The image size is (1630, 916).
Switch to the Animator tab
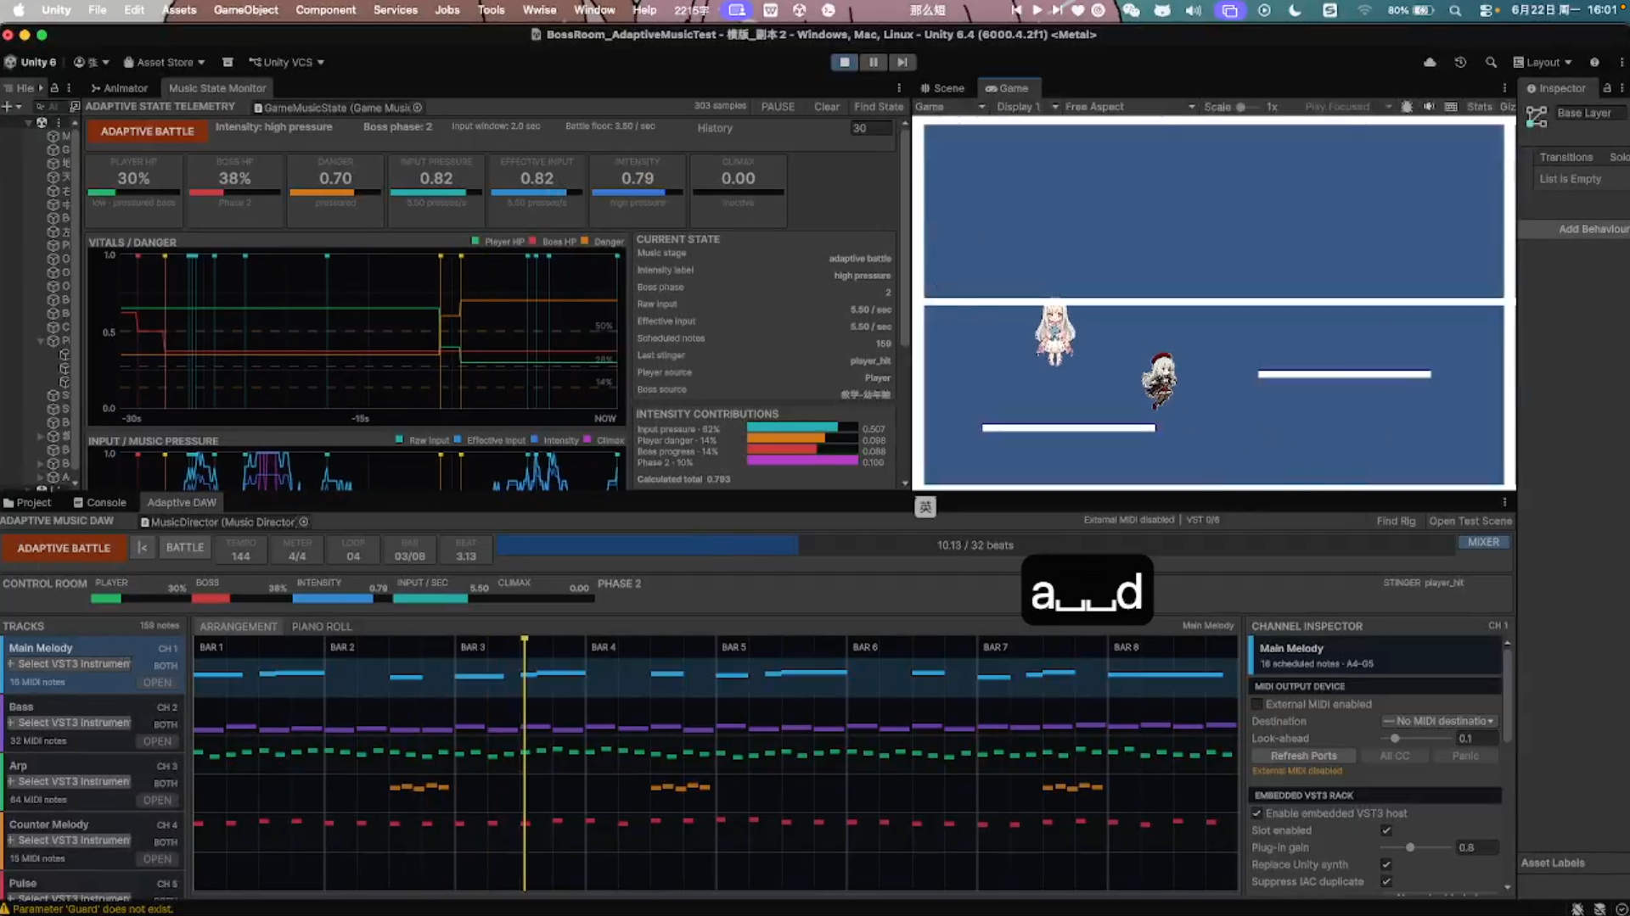coord(119,87)
